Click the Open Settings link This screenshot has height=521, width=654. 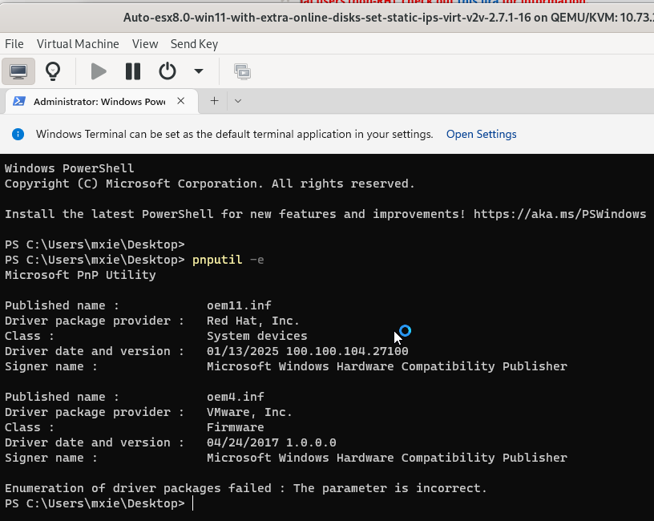point(481,134)
